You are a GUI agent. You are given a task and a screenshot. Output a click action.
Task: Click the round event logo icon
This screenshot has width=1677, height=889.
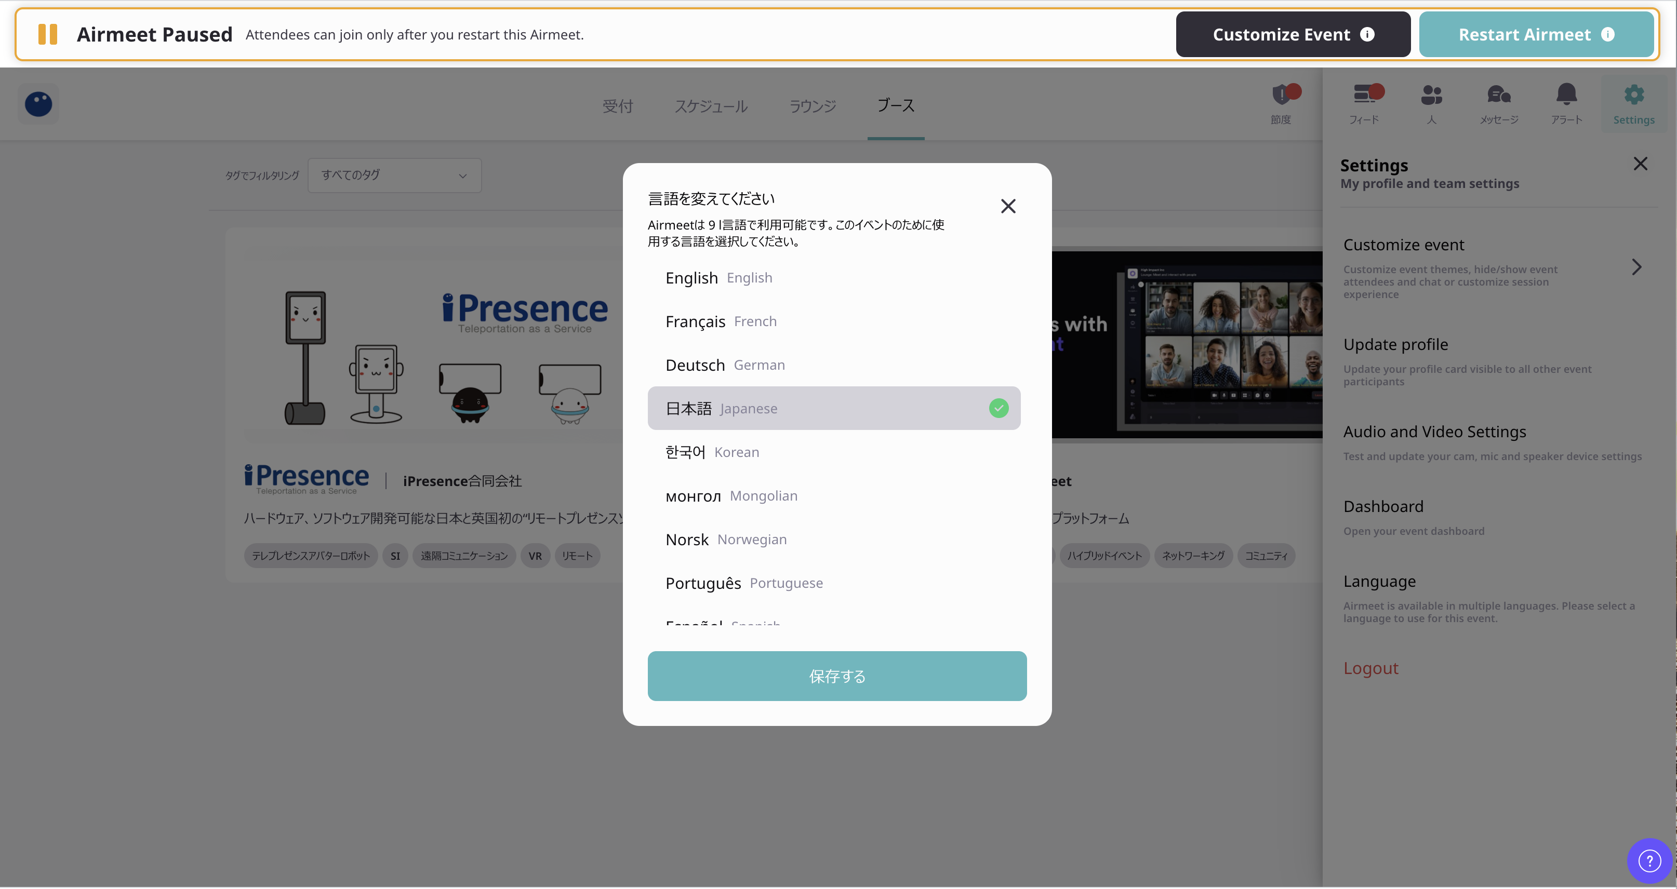point(38,104)
